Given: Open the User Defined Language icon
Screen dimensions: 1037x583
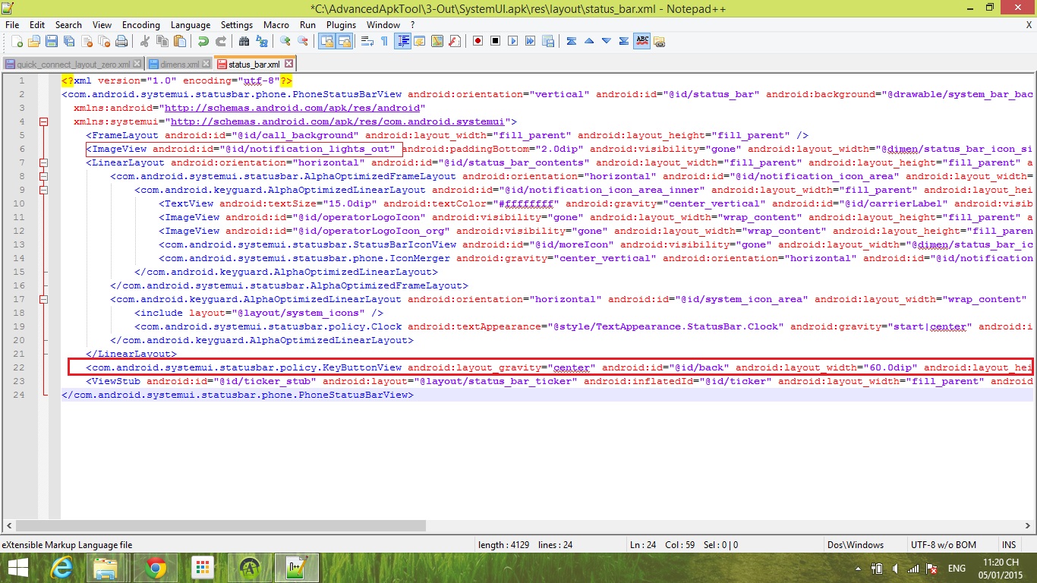Looking at the screenshot, I should click(x=419, y=41).
